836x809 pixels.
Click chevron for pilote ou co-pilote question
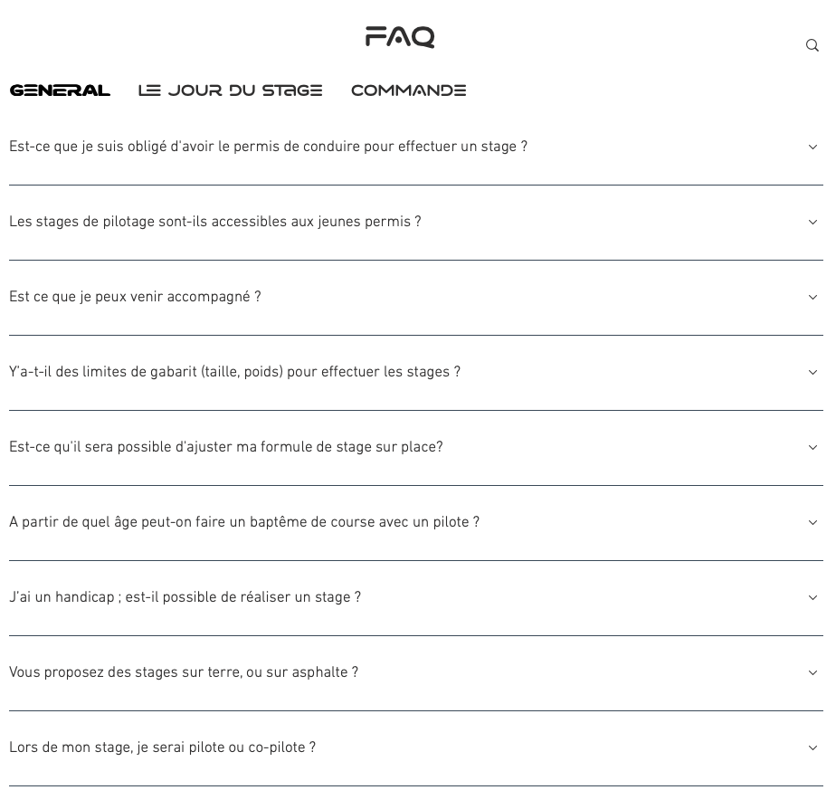812,748
